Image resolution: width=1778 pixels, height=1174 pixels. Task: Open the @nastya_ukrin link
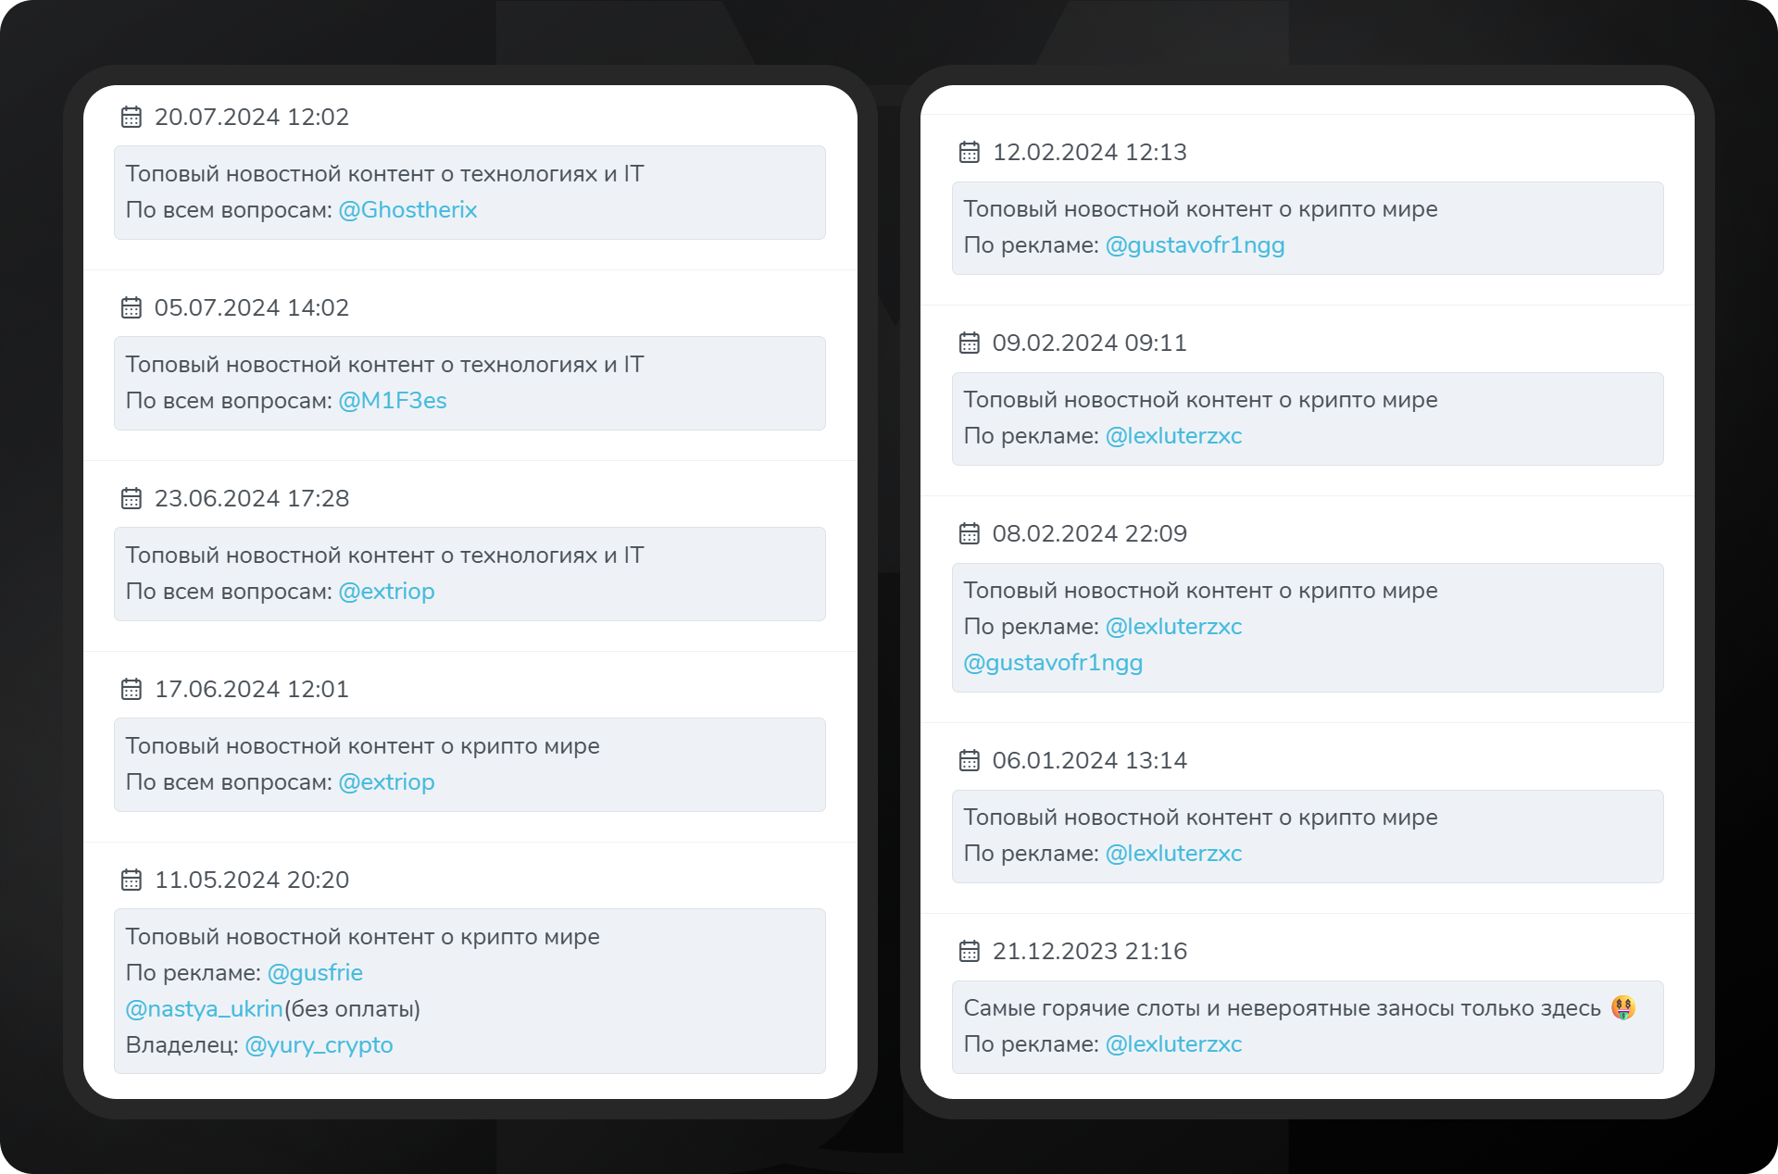204,1009
